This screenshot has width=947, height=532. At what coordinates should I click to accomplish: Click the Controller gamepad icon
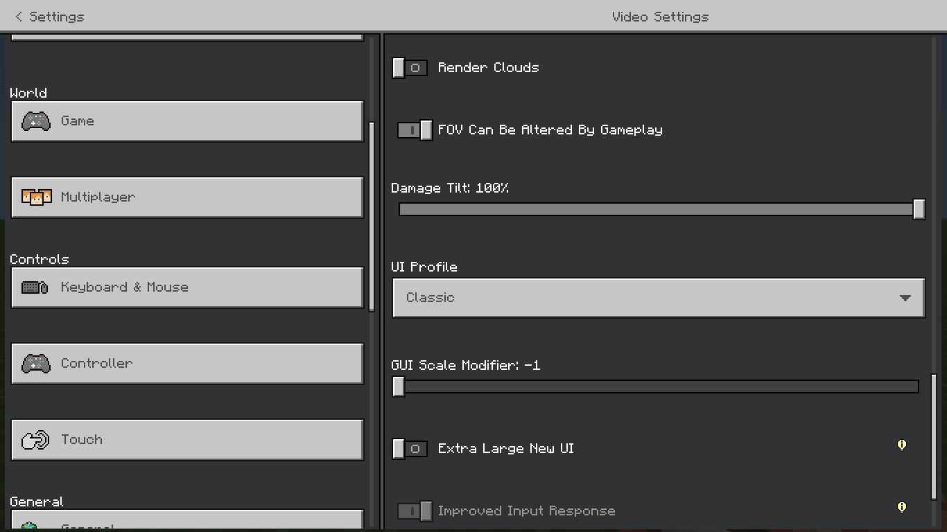tap(35, 364)
